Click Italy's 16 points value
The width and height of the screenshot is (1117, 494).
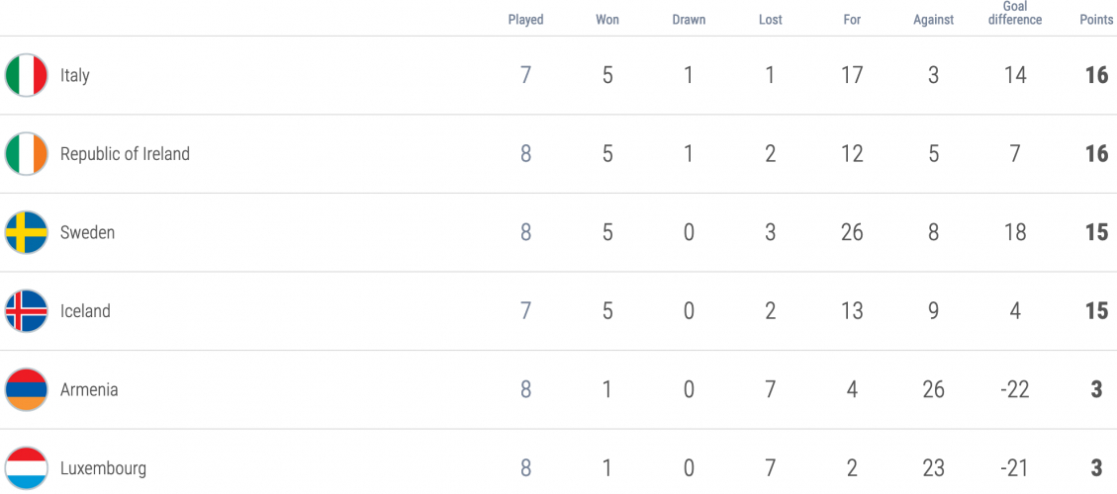(1097, 75)
